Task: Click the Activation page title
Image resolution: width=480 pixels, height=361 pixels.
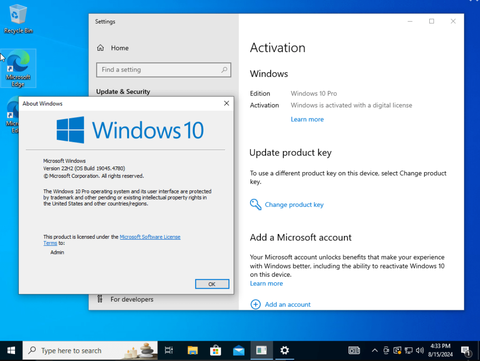Action: [x=278, y=48]
